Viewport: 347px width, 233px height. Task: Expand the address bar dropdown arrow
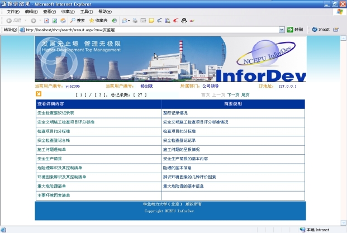tap(282, 29)
